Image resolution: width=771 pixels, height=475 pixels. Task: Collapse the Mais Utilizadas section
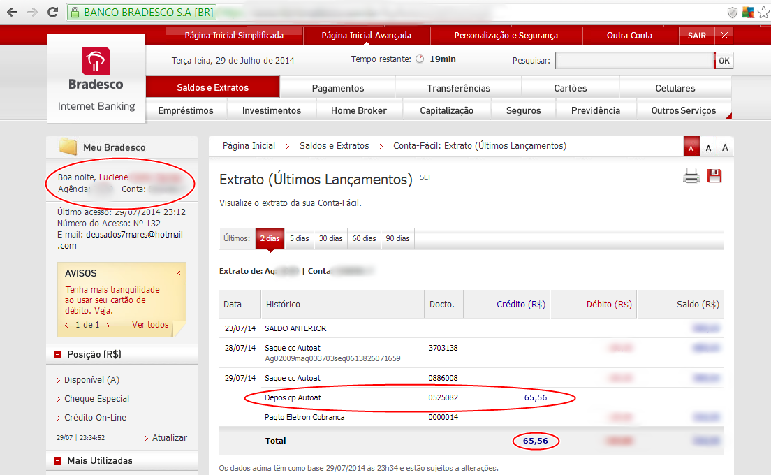click(57, 461)
